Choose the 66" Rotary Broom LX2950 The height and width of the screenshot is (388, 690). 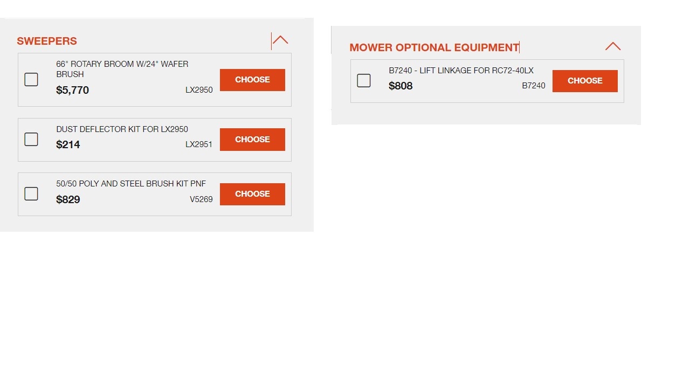(x=252, y=80)
